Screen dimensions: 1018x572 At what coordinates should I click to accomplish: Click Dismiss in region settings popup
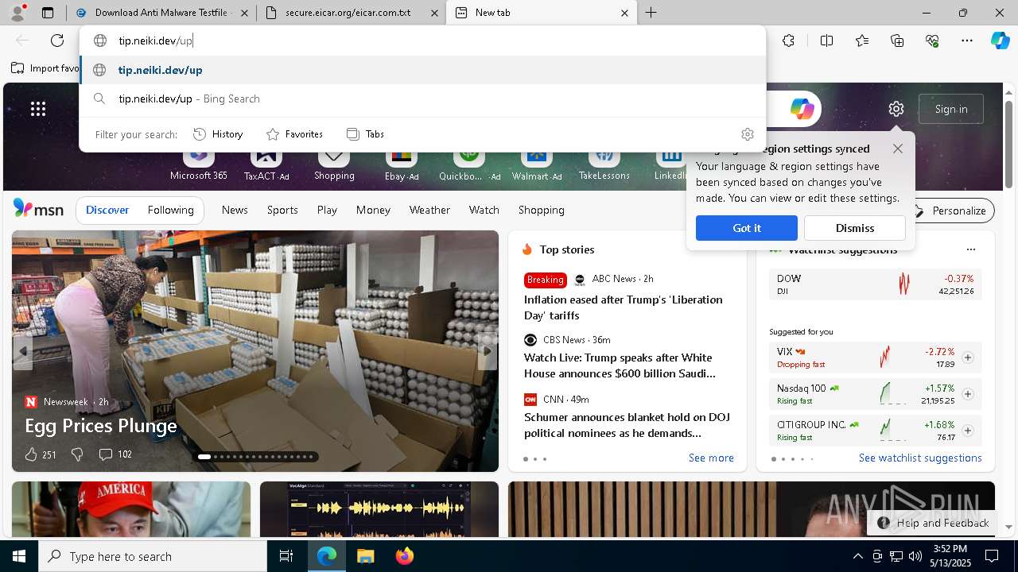tap(854, 228)
